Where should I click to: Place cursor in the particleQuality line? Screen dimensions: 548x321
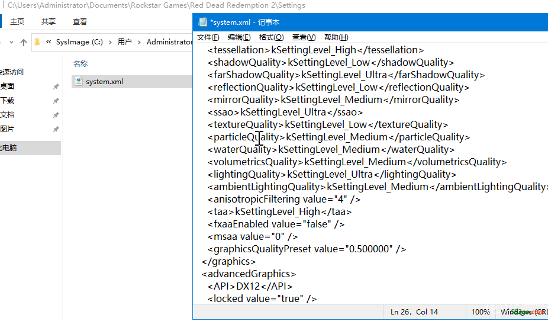(339, 137)
